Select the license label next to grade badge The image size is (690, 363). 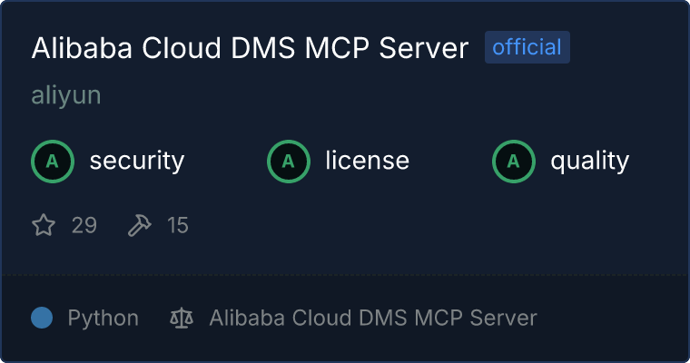367,162
